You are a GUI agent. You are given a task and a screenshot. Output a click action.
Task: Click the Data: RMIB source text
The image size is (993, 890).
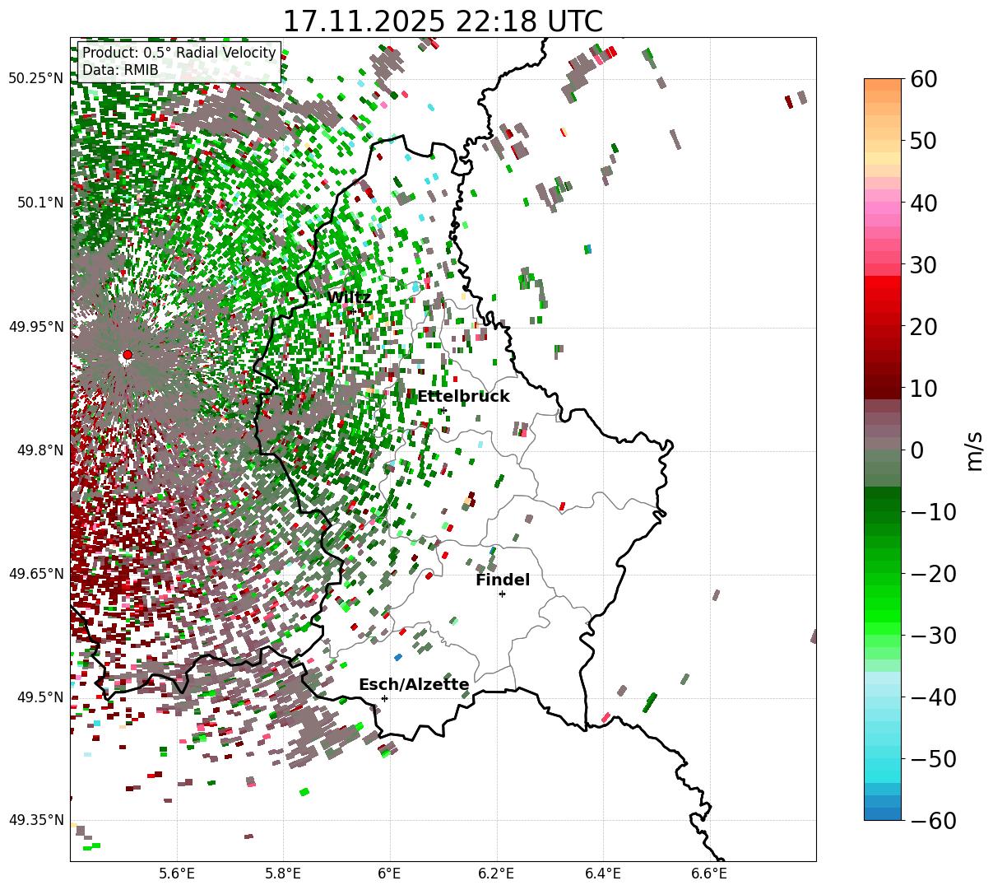coord(120,71)
